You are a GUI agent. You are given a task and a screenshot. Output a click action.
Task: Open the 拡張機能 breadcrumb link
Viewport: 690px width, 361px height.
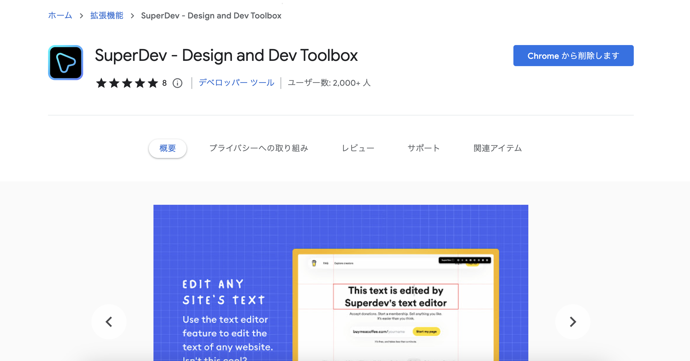point(107,16)
